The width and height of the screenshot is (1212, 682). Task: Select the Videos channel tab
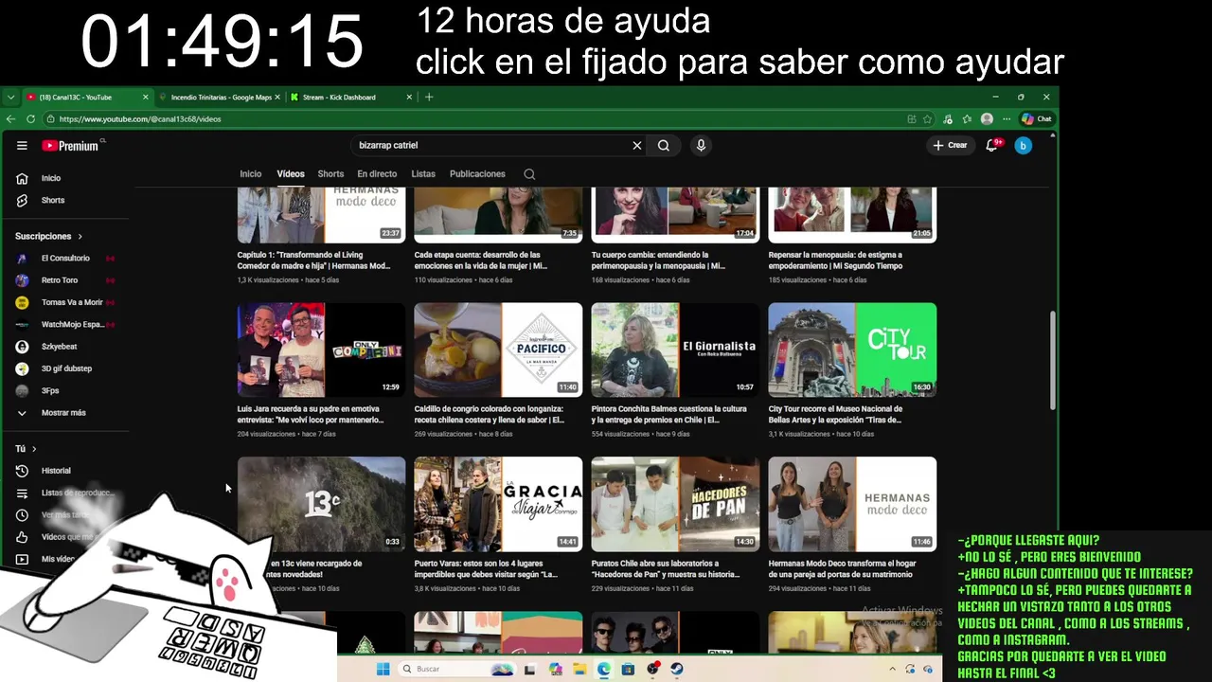291,174
